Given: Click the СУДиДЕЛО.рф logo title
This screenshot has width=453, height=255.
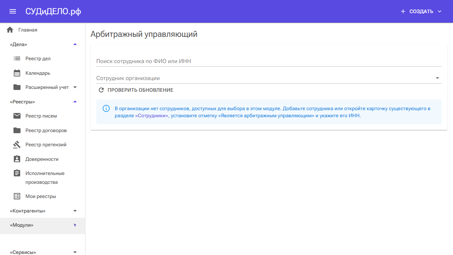Looking at the screenshot, I should click(x=53, y=11).
